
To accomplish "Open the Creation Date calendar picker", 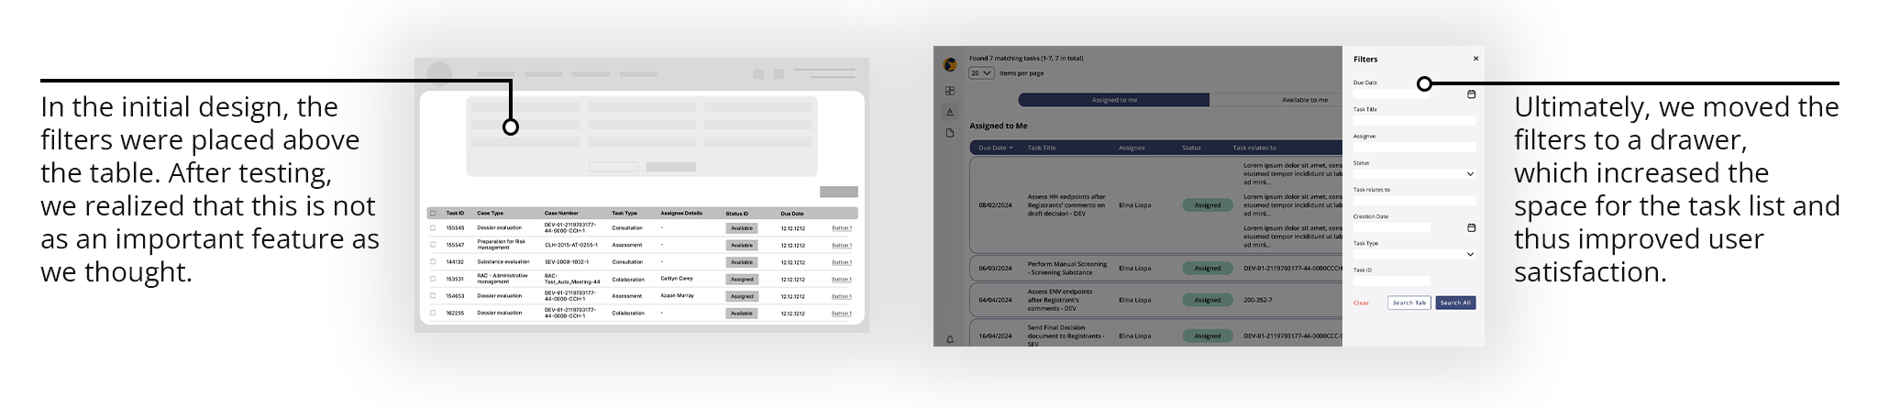I will [x=1471, y=227].
